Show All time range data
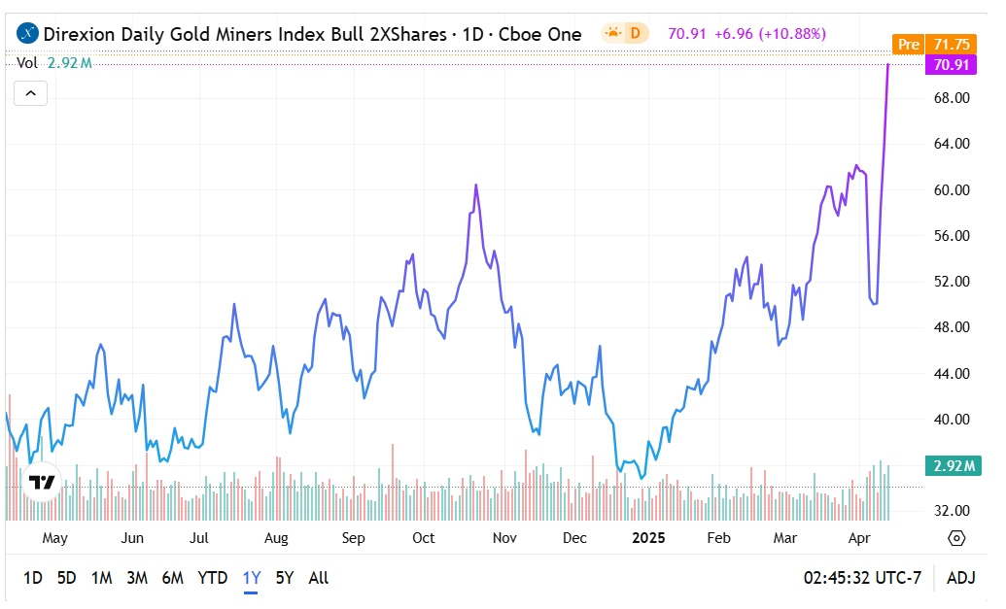Viewport: 1006px width, 609px height. coord(318,578)
